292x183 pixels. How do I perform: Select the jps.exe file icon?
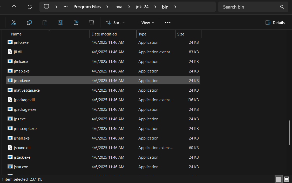click(x=10, y=119)
